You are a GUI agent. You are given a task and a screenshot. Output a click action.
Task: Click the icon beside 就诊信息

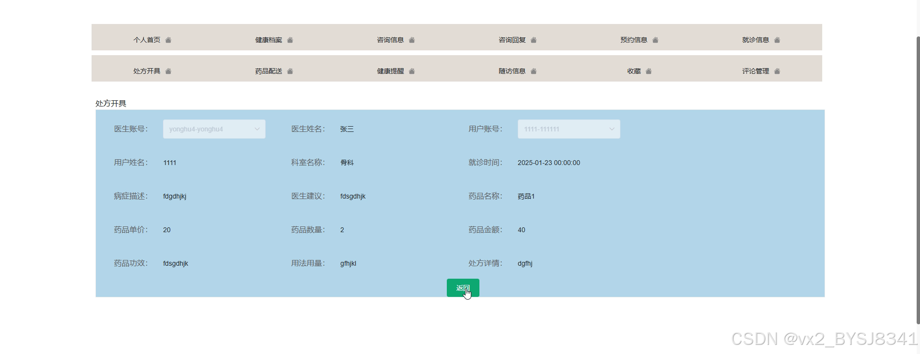(777, 40)
